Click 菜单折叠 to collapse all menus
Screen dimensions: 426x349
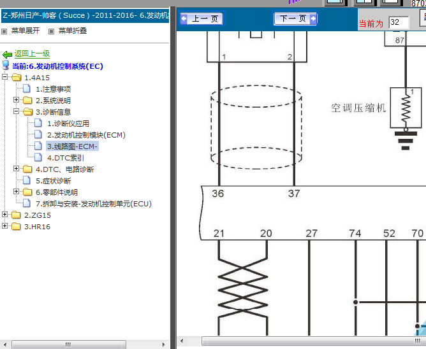pyautogui.click(x=73, y=31)
